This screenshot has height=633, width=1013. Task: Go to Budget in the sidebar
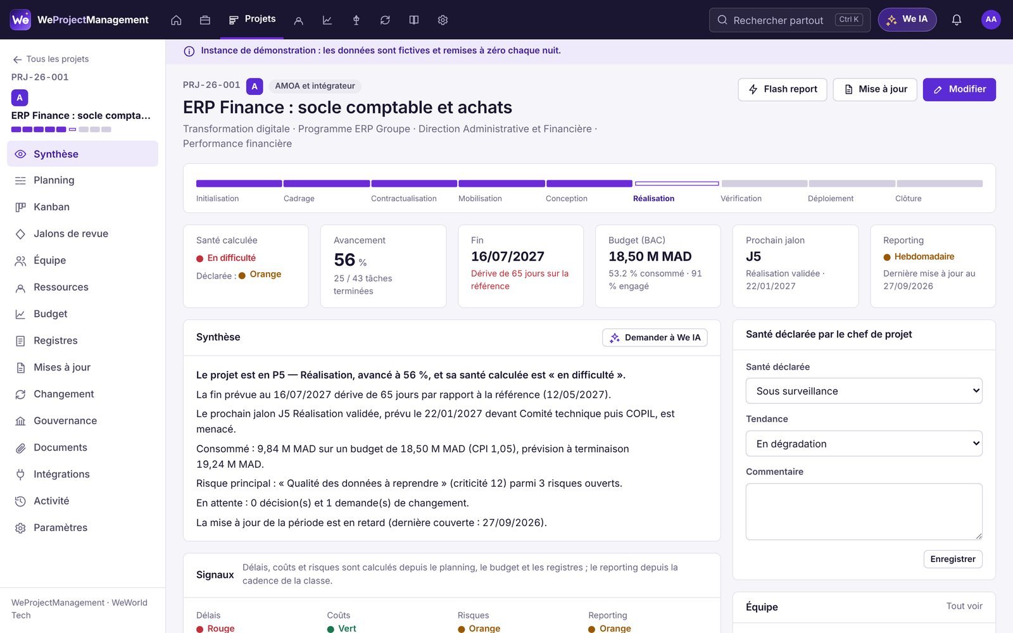click(82, 314)
